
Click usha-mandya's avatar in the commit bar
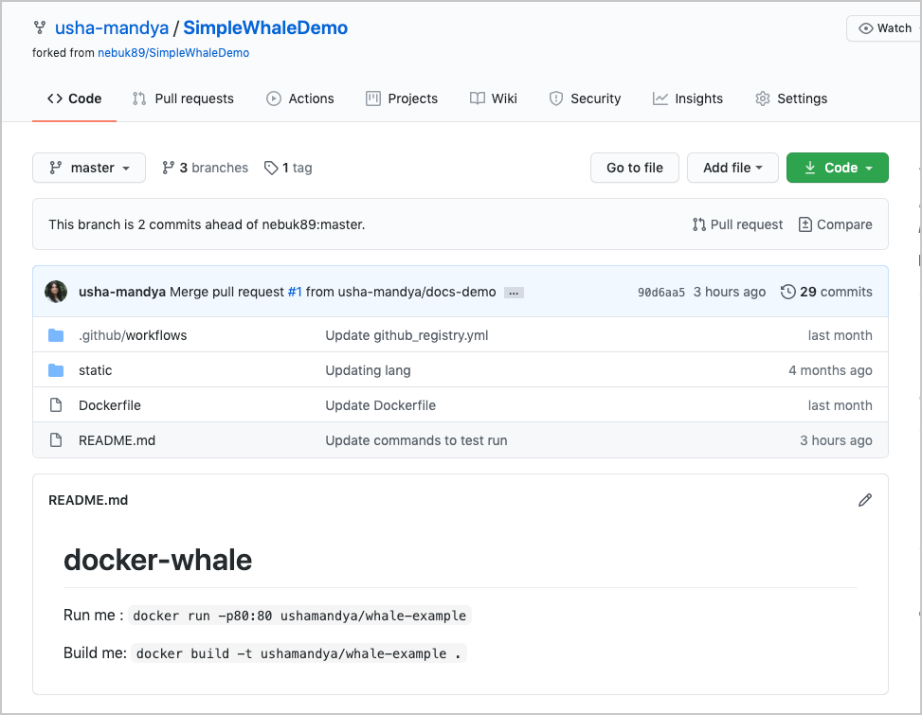click(55, 292)
